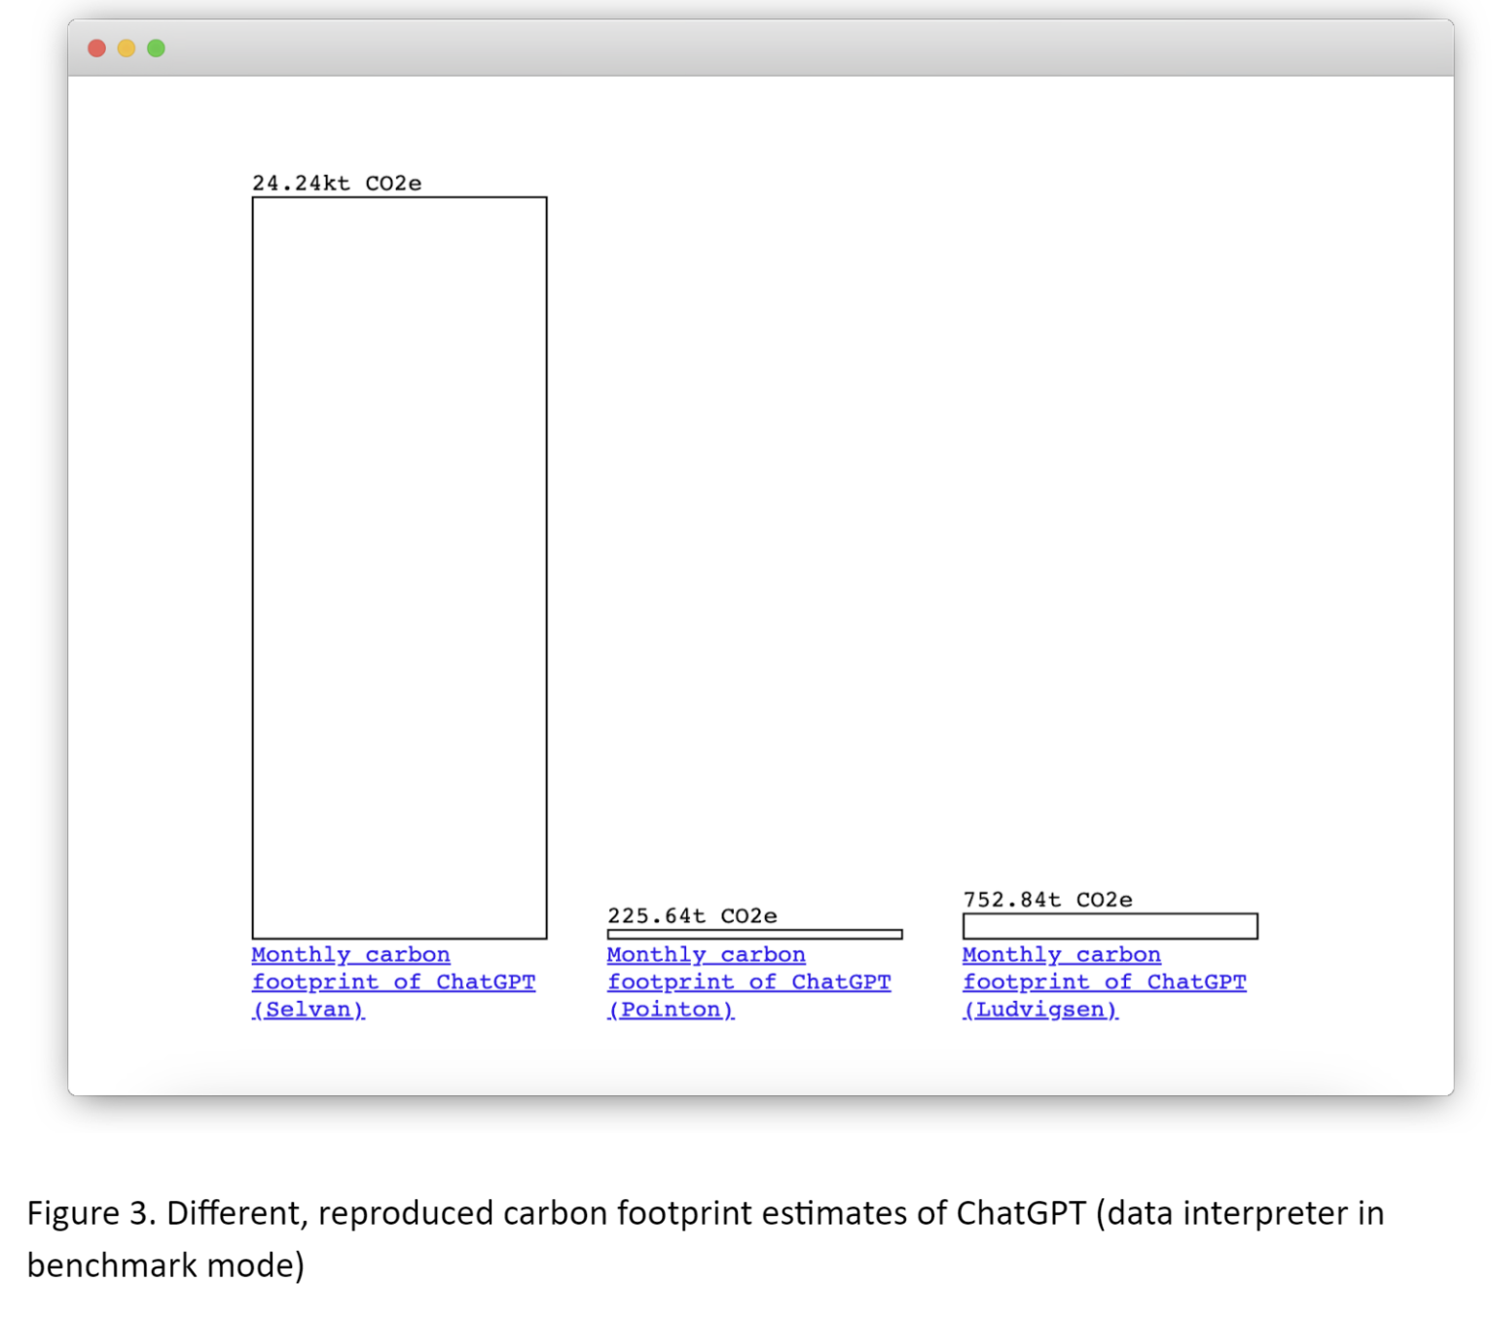The width and height of the screenshot is (1495, 1318).
Task: Click the word "(Ludvigsen)" in the third link
Action: 1039,1010
